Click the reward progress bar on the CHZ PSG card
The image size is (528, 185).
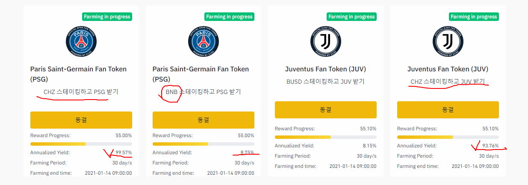(81, 144)
